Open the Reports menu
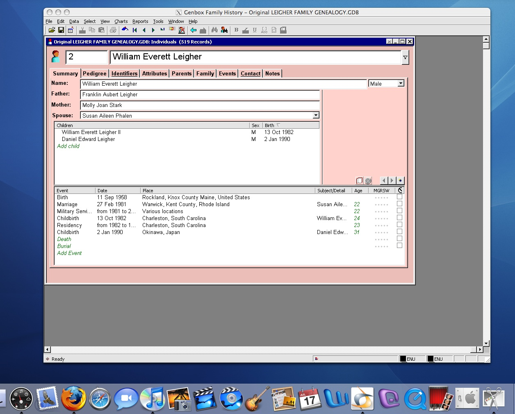This screenshot has width=515, height=414. (140, 21)
